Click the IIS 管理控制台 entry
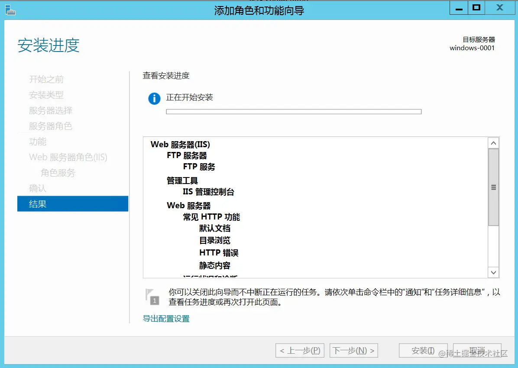 pos(208,192)
